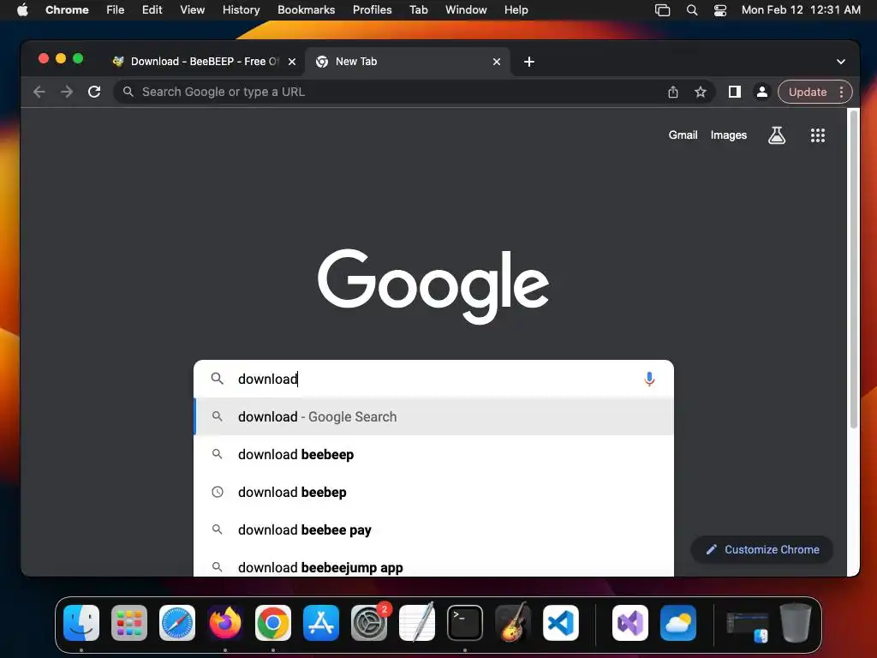Click the Stage Manager icon in menu bar
This screenshot has width=877, height=658.
[662, 10]
